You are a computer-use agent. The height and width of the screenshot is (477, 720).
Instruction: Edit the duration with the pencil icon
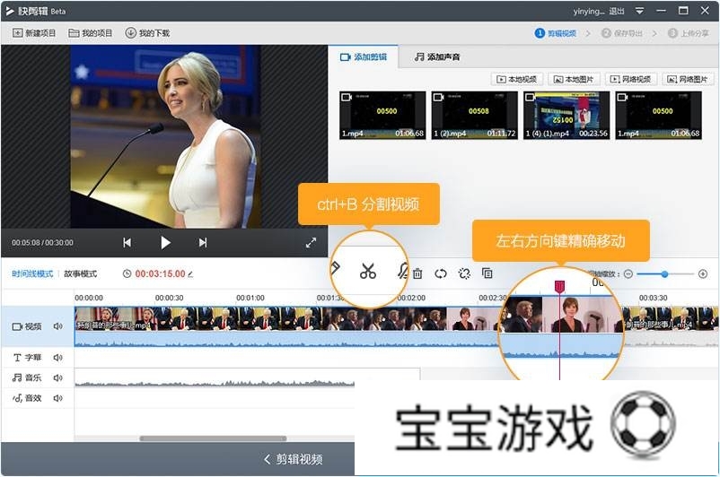point(190,274)
